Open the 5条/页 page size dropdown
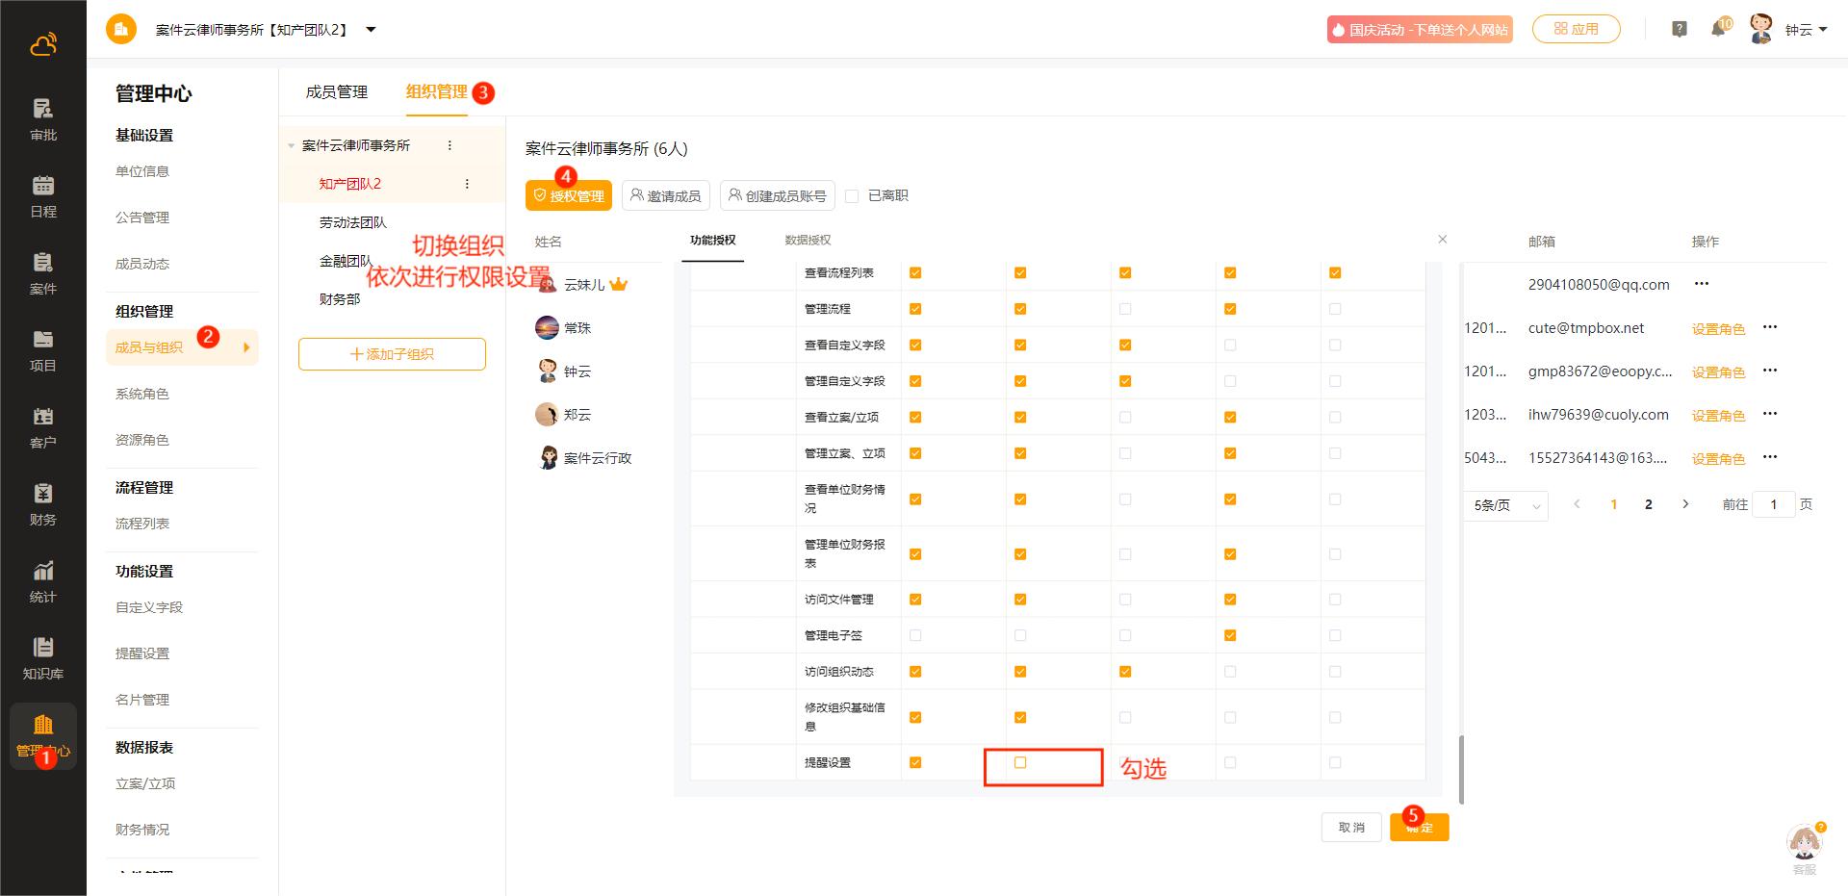Screen dimensions: 1848x896 point(1507,505)
